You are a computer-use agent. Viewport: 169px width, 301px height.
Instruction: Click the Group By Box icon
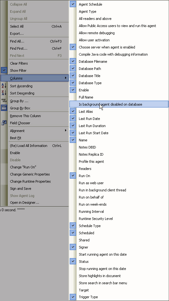(4, 108)
